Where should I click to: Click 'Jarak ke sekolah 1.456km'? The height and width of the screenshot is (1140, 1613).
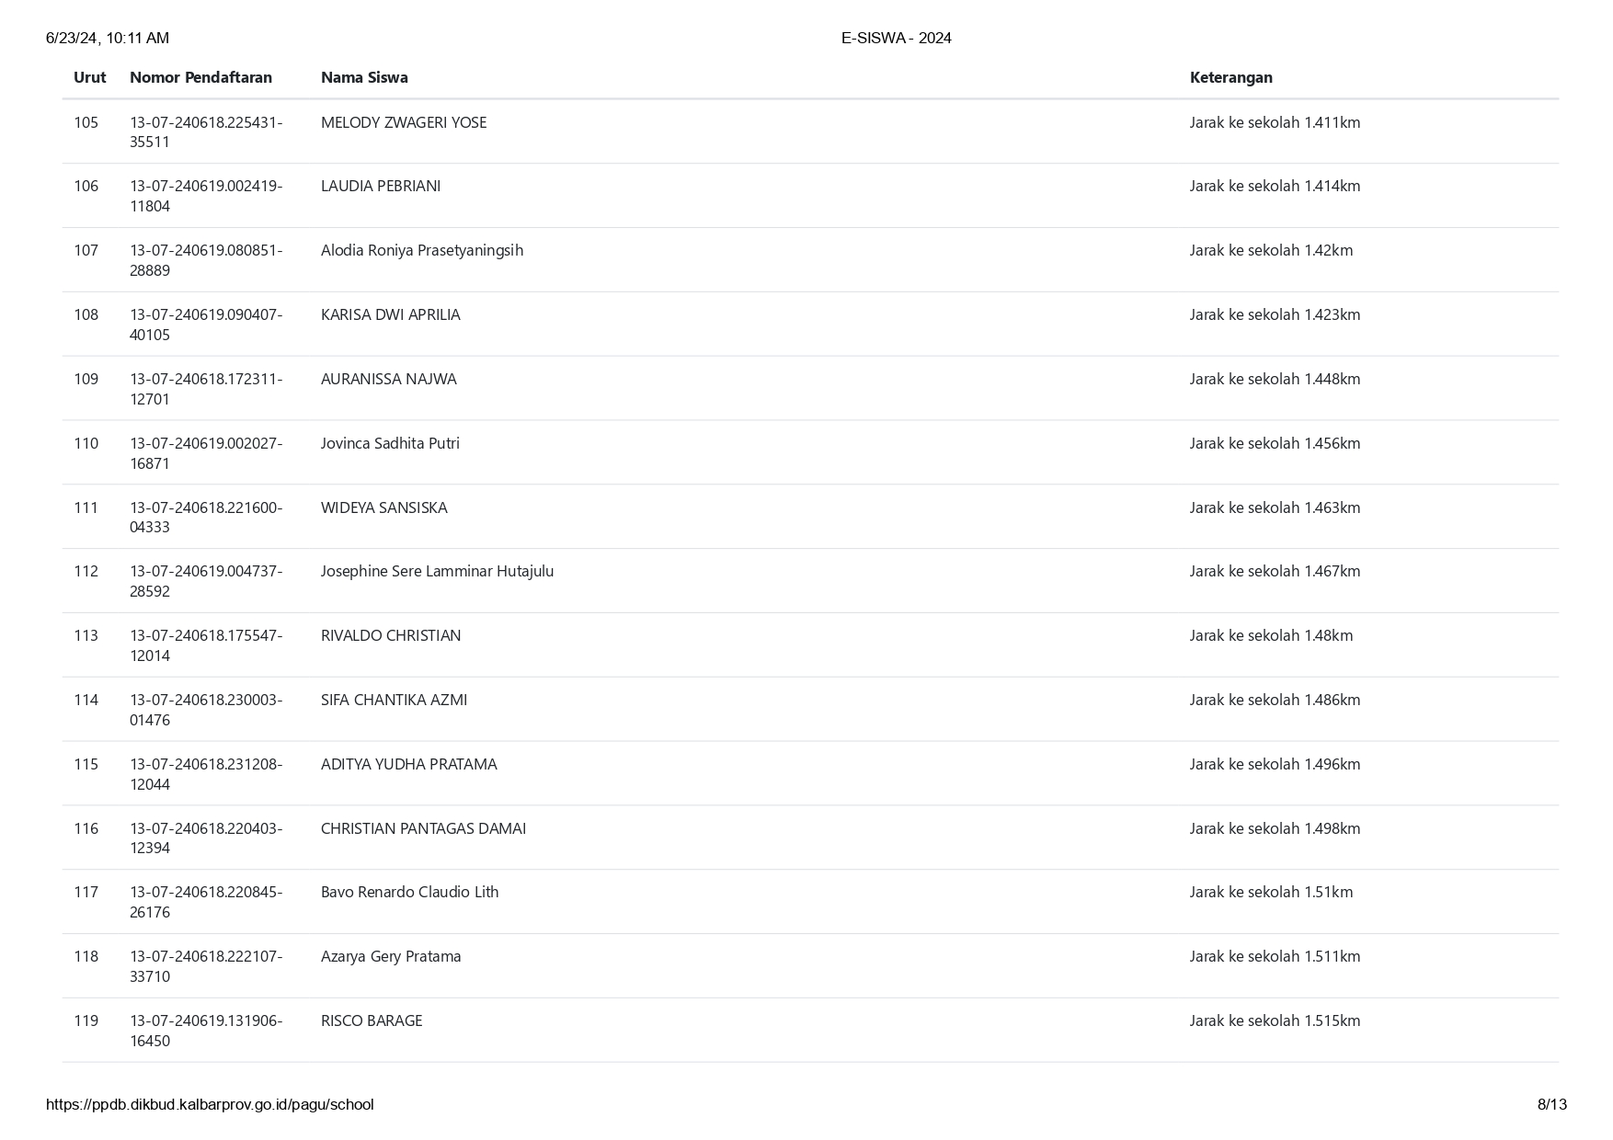tap(1275, 443)
